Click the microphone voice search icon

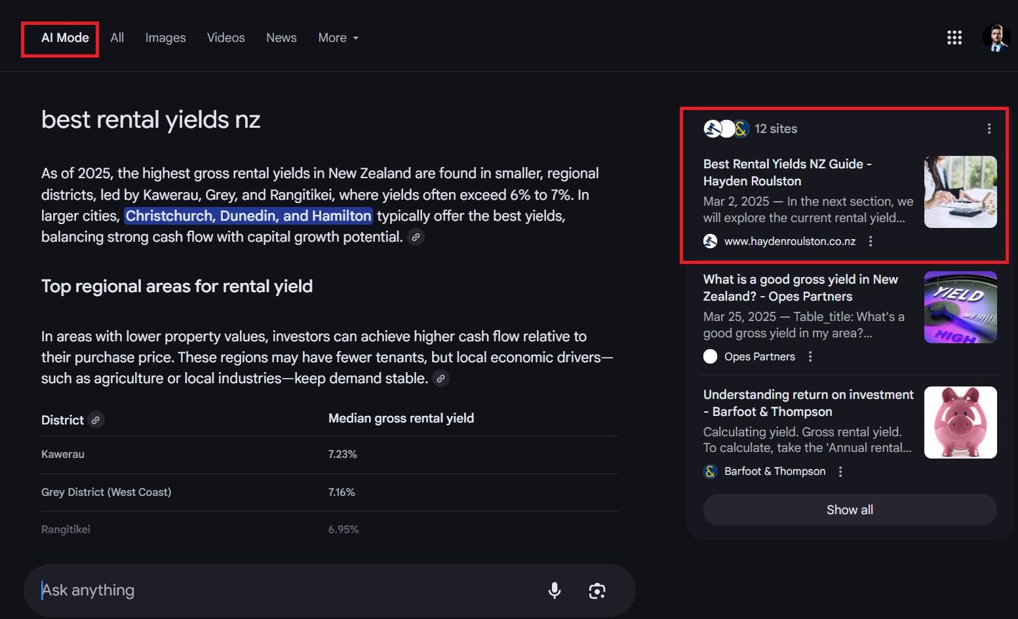[555, 591]
